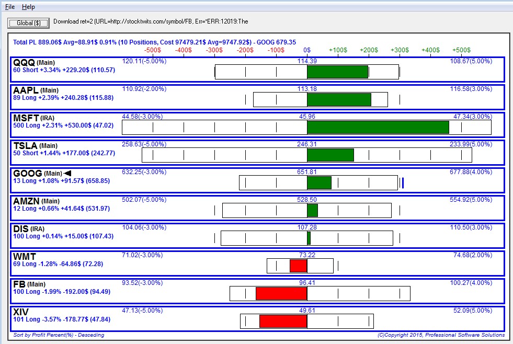
Task: Click GOOG stop 632.25(-3.00%)
Action: [144, 172]
